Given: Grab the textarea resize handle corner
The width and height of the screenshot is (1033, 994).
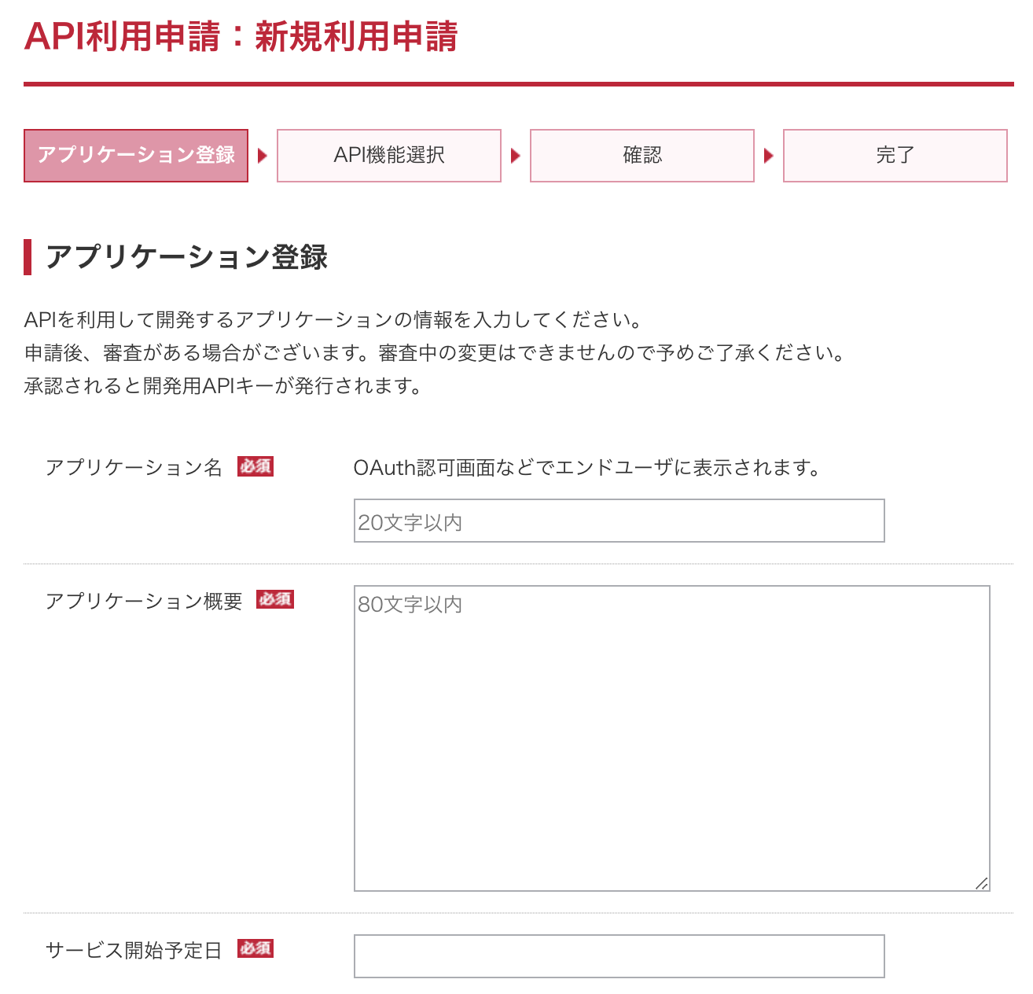Looking at the screenshot, I should 981,883.
